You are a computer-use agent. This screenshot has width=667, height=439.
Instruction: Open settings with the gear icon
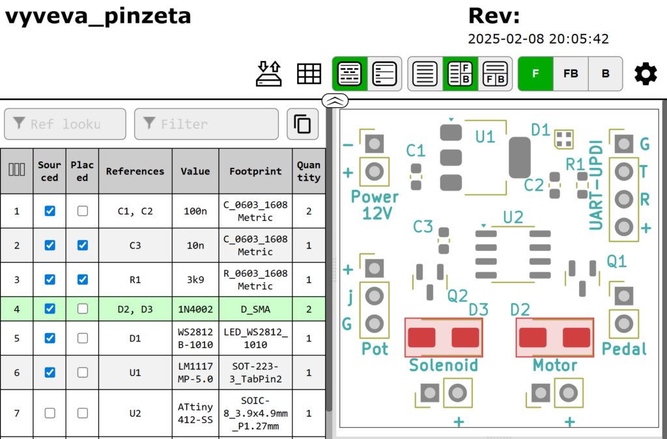(x=646, y=73)
